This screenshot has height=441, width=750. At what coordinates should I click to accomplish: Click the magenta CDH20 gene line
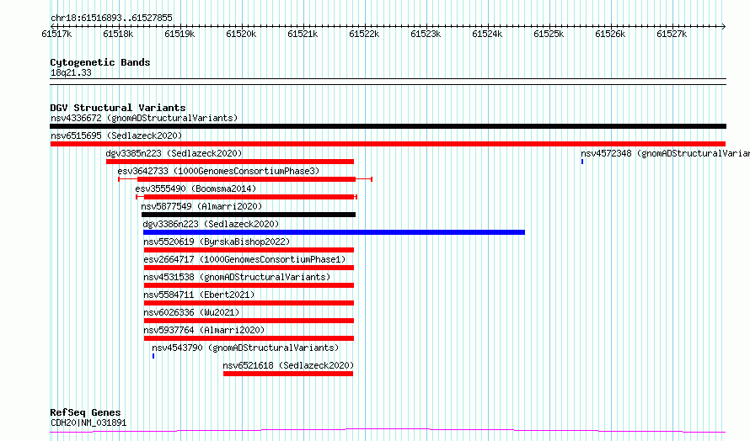point(388,432)
